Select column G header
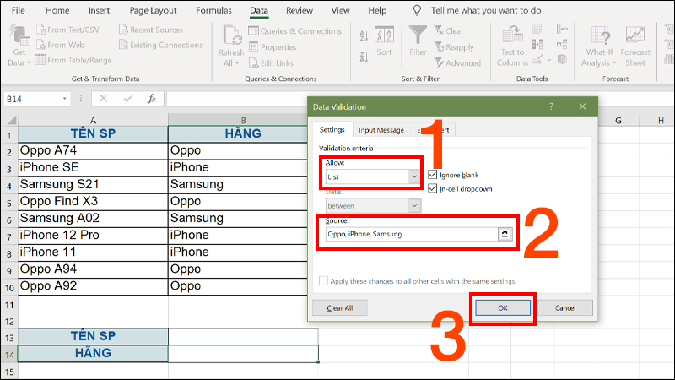This screenshot has width=675, height=380. [618, 121]
